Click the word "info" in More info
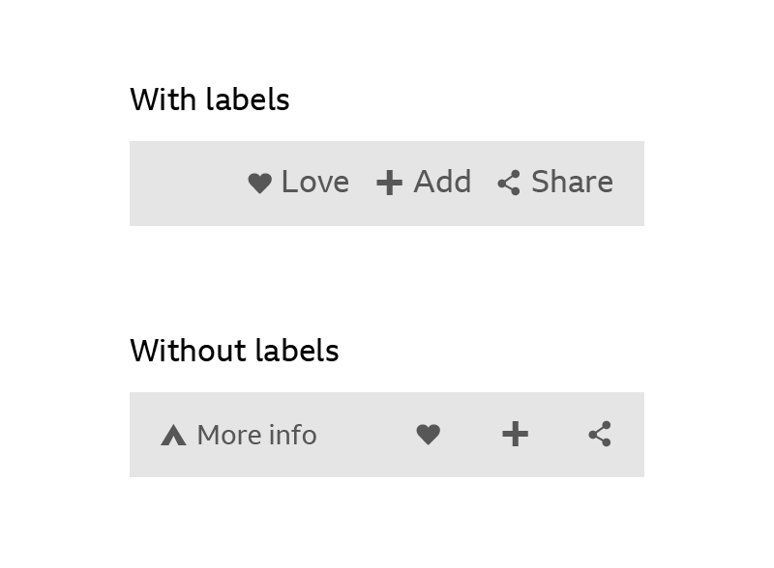The width and height of the screenshot is (774, 568). (293, 436)
